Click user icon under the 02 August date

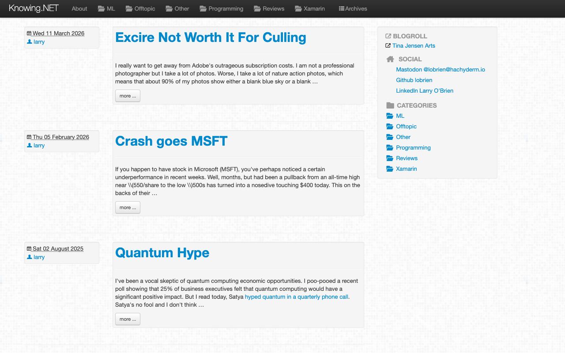[29, 257]
